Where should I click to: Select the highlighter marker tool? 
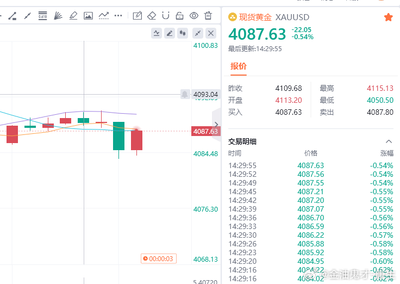tap(73, 16)
